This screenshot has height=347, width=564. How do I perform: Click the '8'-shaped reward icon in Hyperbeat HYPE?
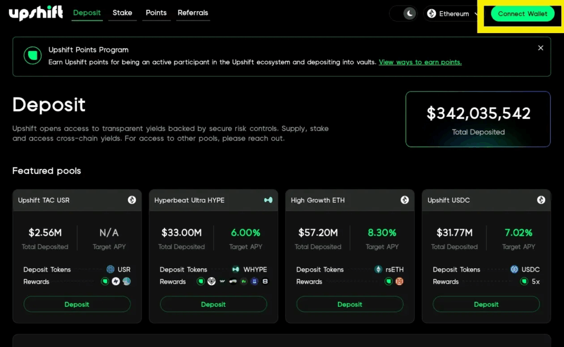(265, 281)
